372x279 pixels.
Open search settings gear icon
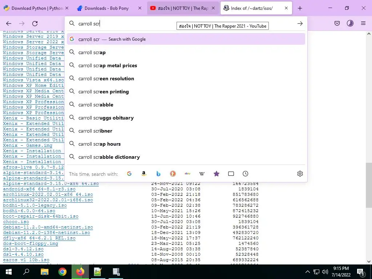tap(300, 174)
